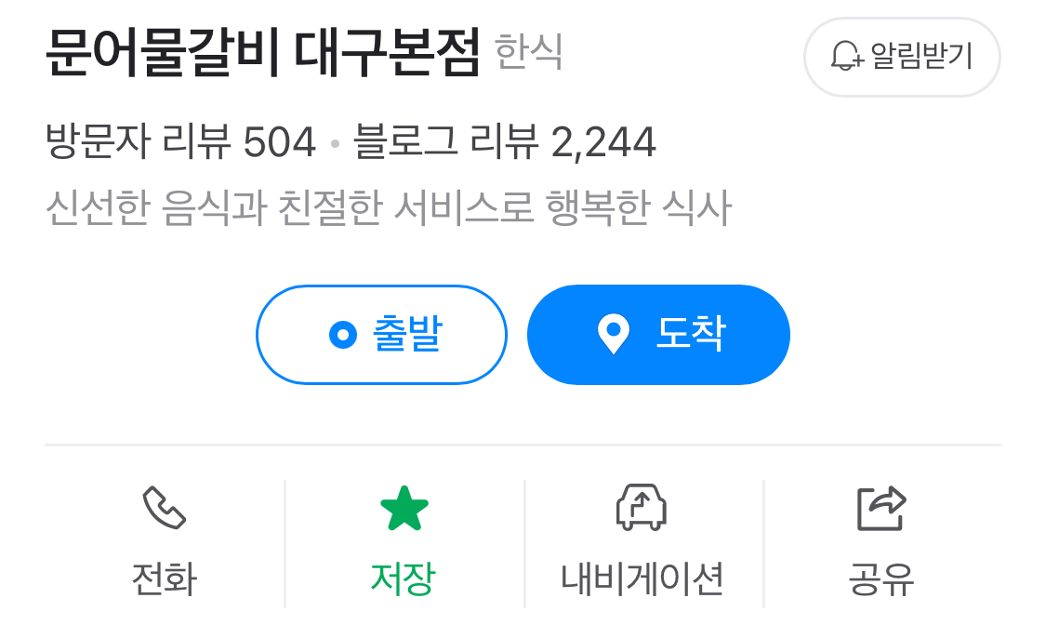
Task: Click the 문어물갈비 대구본점 title
Action: tap(262, 52)
